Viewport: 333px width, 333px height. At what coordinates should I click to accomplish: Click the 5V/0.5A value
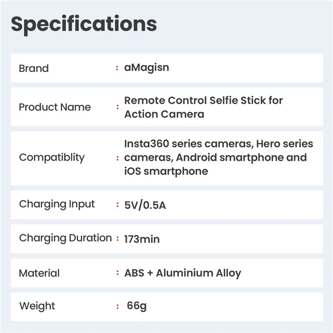pos(145,205)
